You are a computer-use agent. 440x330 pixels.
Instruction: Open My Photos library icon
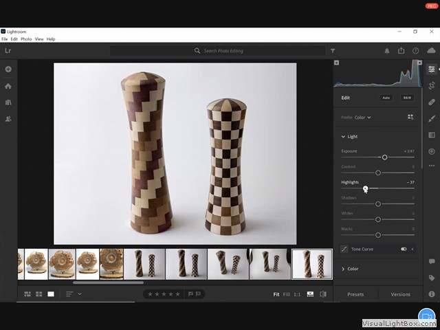click(8, 102)
